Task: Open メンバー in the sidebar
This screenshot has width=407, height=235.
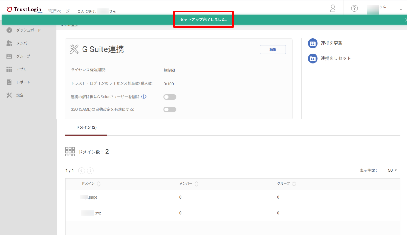Action: [x=23, y=43]
